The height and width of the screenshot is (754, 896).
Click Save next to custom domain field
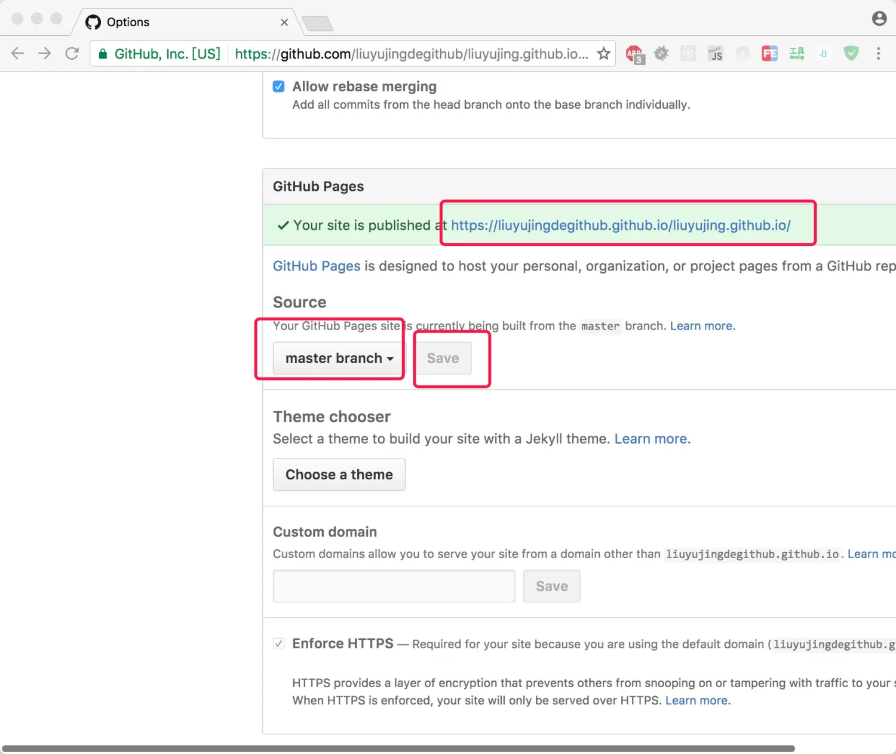[x=552, y=586]
